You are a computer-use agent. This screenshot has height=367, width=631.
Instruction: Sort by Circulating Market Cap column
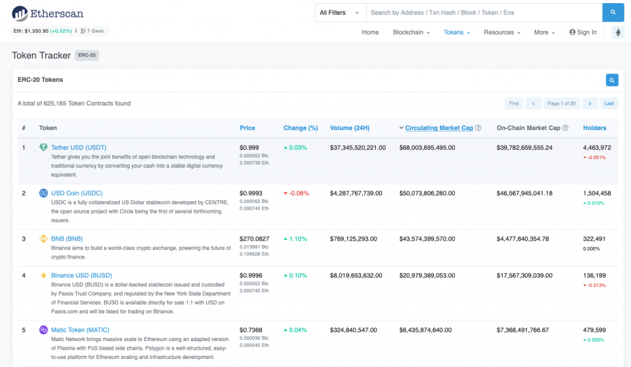pos(439,128)
